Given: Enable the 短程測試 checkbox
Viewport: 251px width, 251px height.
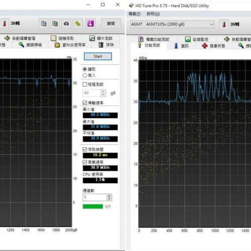Looking at the screenshot, I should (x=85, y=84).
